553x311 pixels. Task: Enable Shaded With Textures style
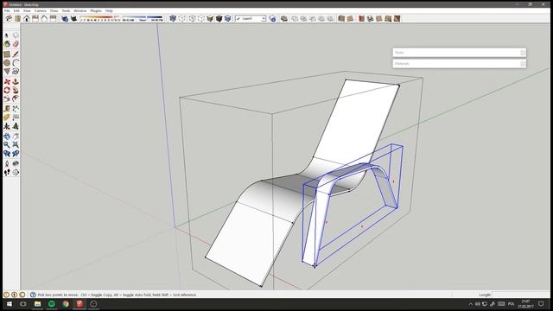coord(219,18)
